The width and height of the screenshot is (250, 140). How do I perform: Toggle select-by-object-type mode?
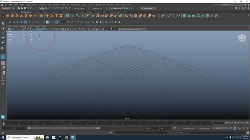[x=43, y=8]
